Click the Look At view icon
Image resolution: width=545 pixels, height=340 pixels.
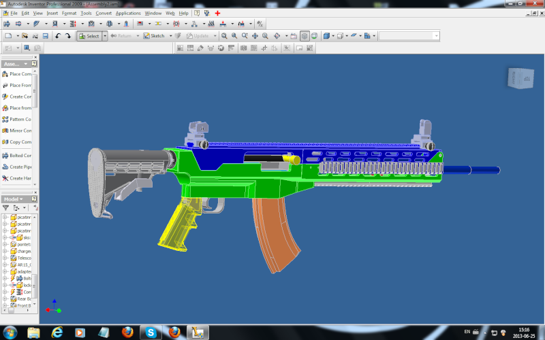294,36
